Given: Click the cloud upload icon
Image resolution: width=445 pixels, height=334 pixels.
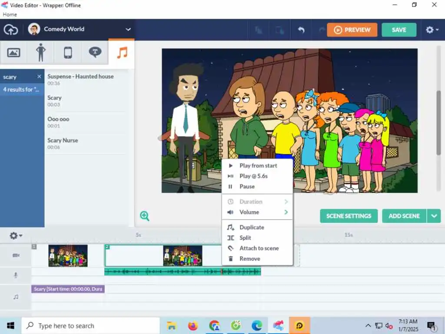Looking at the screenshot, I should (x=10, y=30).
